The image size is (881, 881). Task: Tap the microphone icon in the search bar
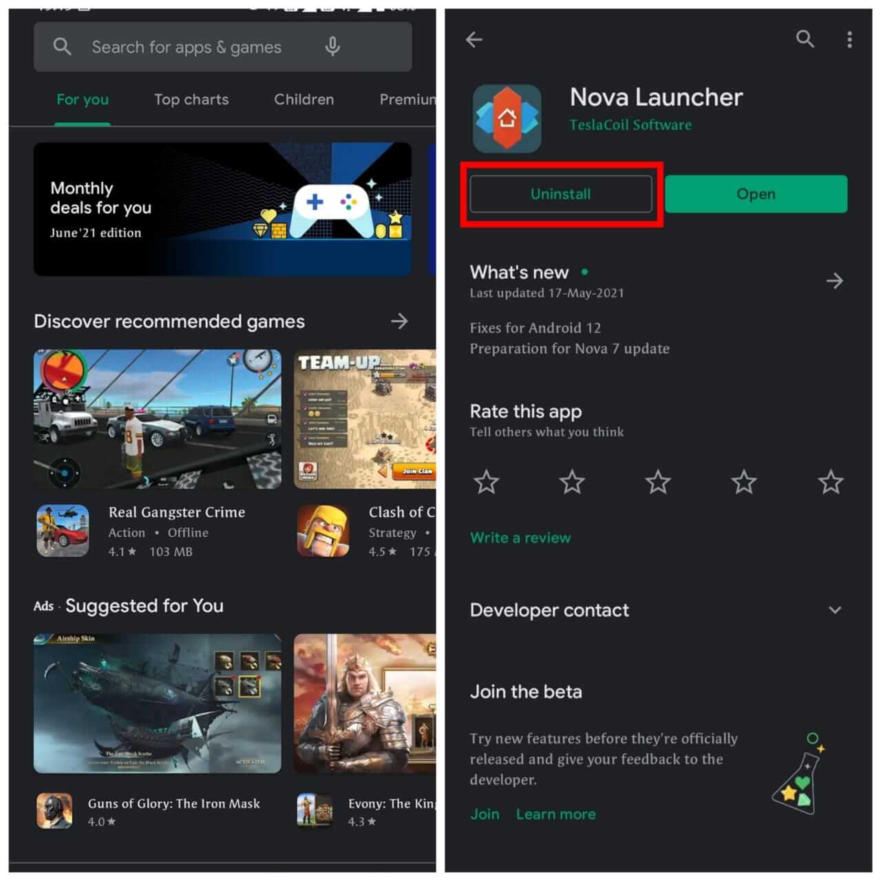(332, 47)
